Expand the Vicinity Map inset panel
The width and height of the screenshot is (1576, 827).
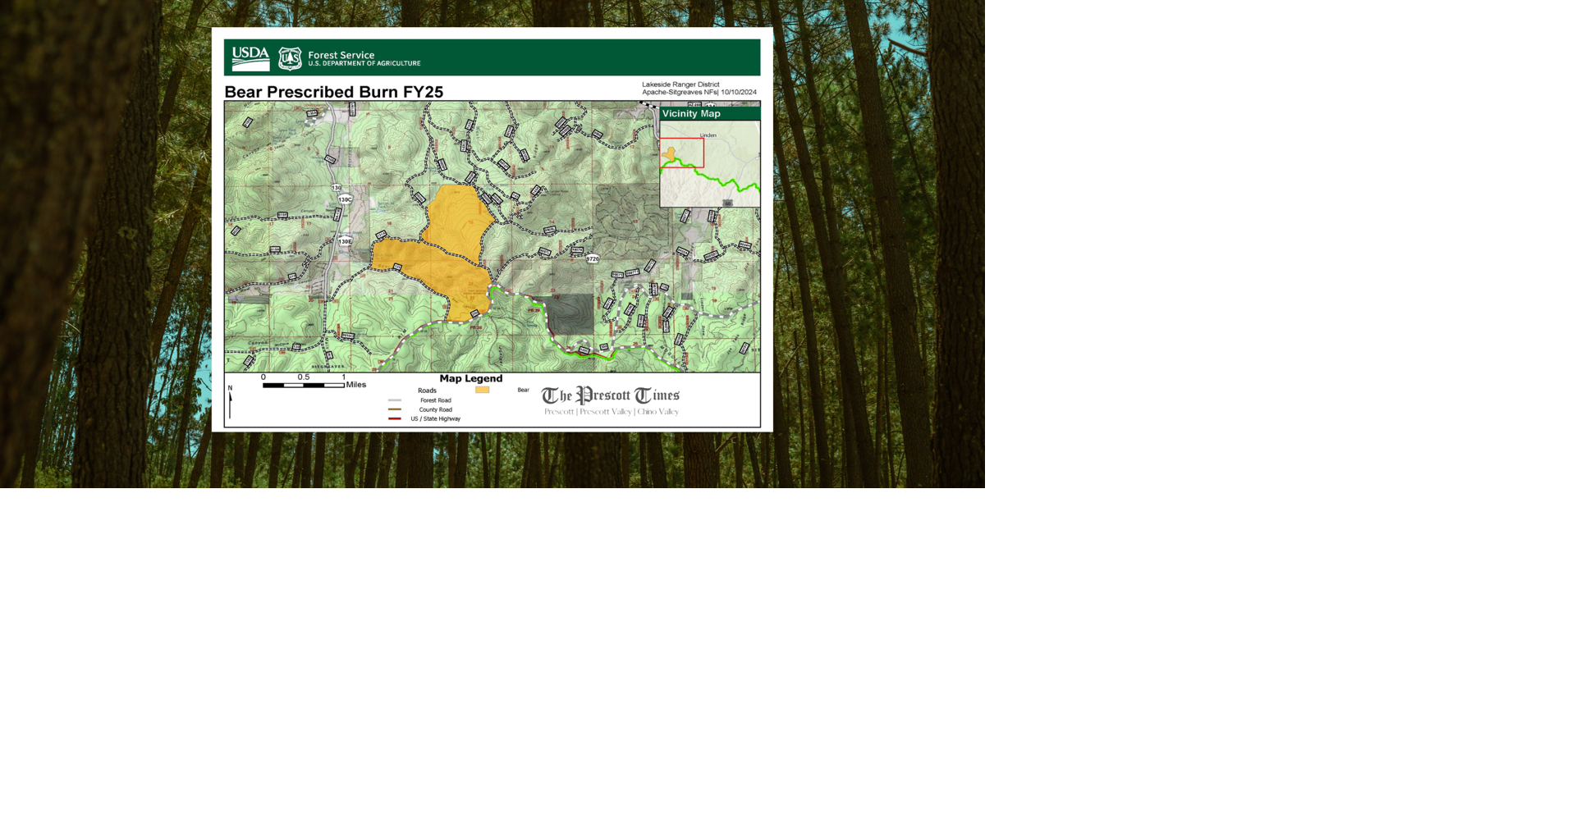tap(709, 156)
